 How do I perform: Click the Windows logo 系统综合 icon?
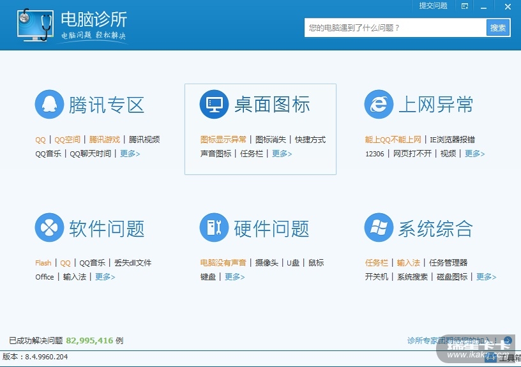tap(379, 228)
